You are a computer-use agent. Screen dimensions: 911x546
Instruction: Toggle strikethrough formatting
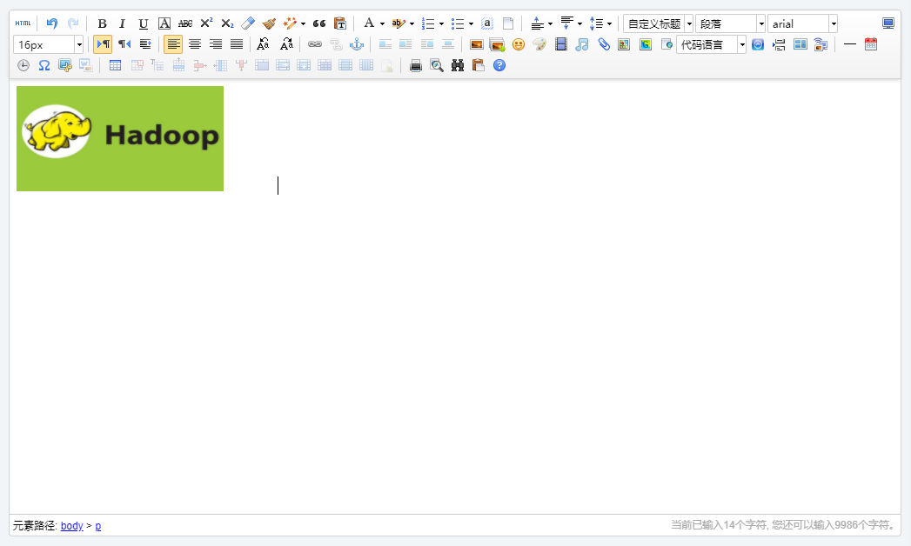click(x=185, y=23)
